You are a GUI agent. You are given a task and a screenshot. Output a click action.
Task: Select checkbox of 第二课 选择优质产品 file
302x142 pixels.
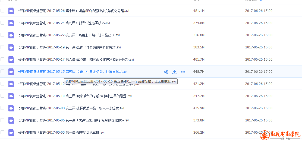click(2, 108)
